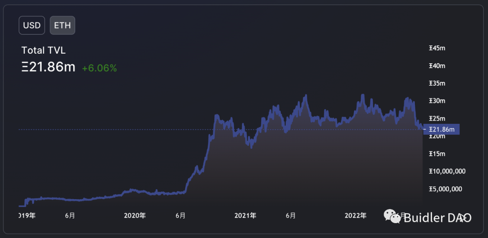Click the Ξ25m y-axis label
This screenshot has width=488, height=238.
[x=437, y=118]
